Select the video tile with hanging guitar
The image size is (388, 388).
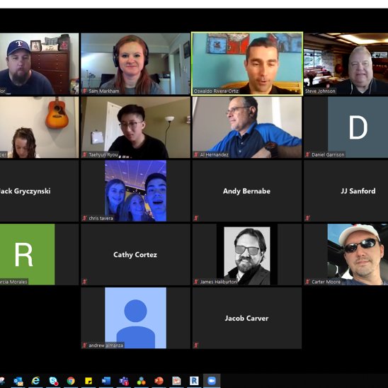[x=40, y=127]
